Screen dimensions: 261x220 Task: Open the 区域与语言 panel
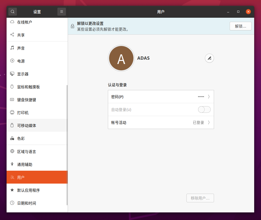(37, 151)
